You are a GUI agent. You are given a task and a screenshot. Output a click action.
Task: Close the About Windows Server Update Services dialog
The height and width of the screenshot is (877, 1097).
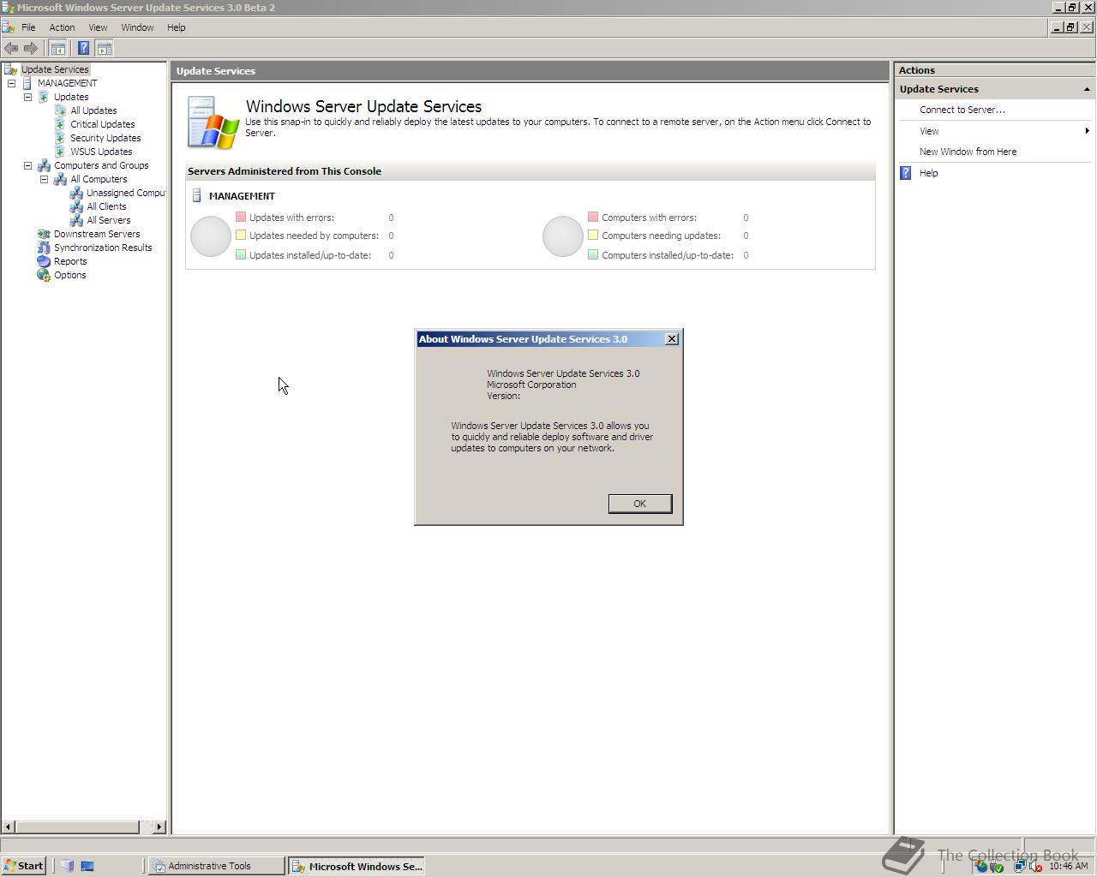point(672,339)
